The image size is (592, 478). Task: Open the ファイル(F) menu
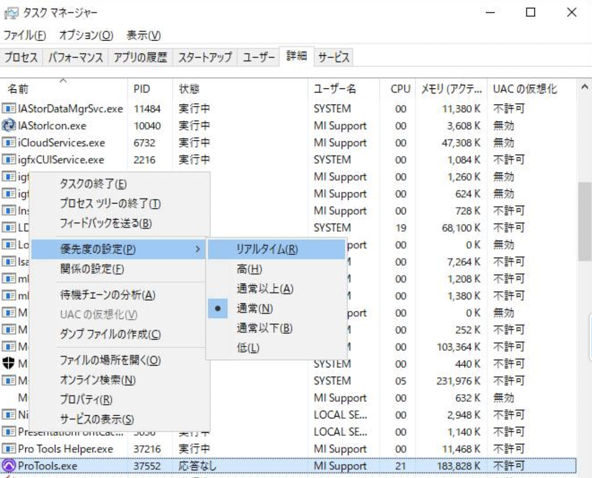24,35
